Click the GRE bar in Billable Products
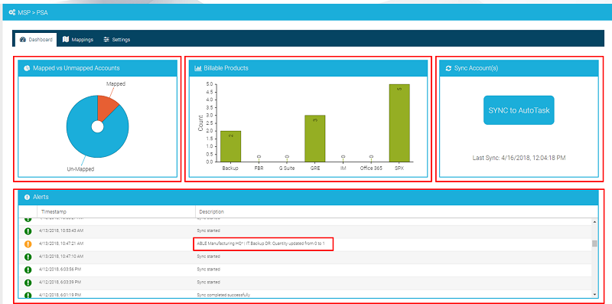Viewport: 612px width, 304px height. pyautogui.click(x=315, y=139)
